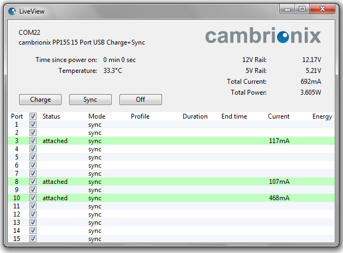This screenshot has height=253, width=343.
Task: Toggle the port 12 checkbox
Action: 33,214
